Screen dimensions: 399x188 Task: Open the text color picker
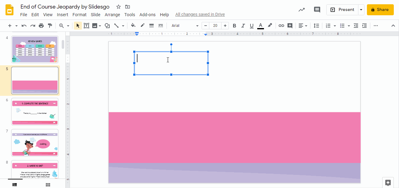260,25
